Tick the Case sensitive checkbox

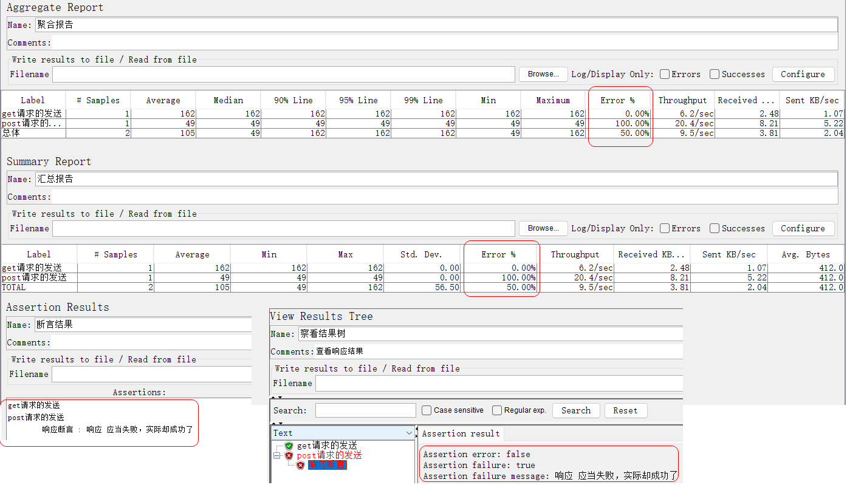[427, 410]
